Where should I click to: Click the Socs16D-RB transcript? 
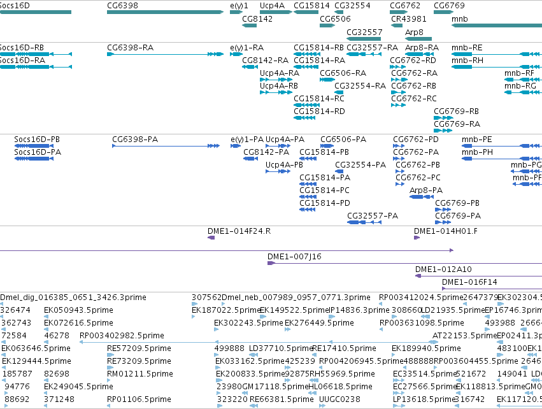[36, 54]
